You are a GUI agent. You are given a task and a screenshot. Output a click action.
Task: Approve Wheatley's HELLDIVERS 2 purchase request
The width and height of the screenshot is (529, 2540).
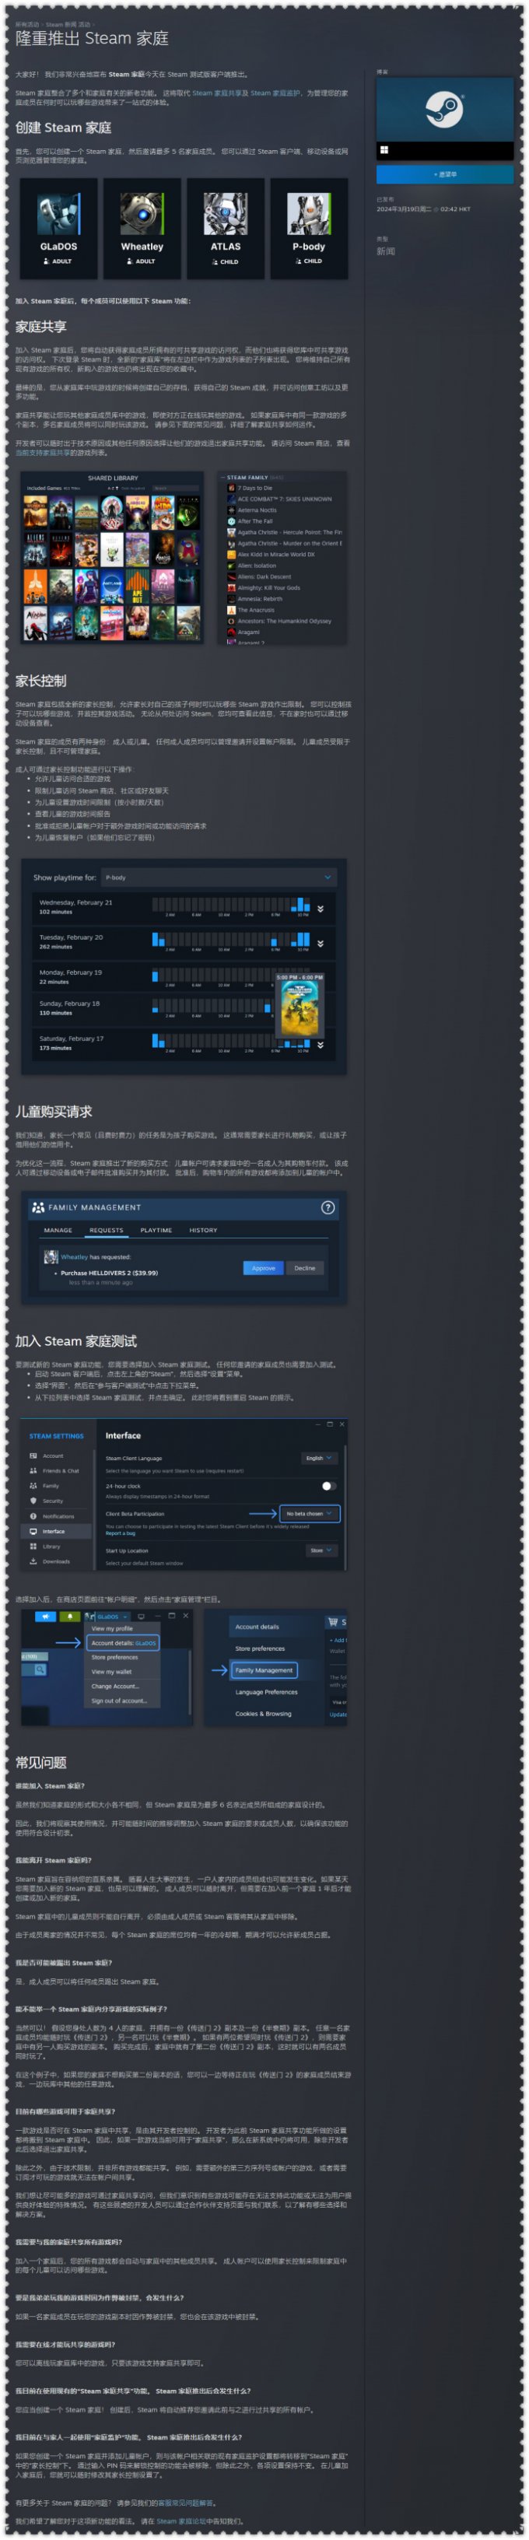[x=263, y=1268]
